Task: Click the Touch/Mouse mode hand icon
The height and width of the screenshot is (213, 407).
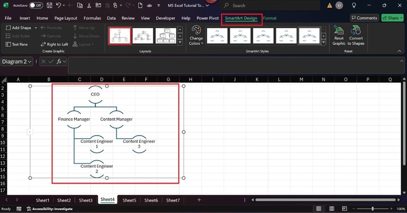Action: [115, 5]
